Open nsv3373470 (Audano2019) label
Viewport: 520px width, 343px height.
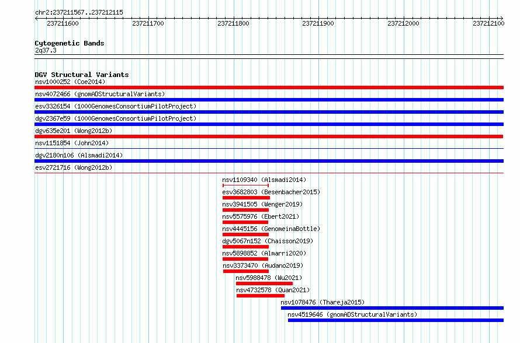(x=263, y=265)
